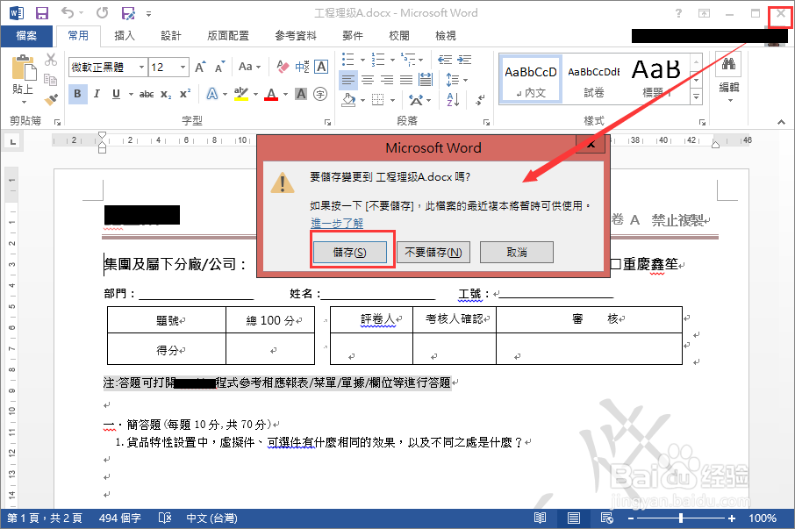Open the numbering list dropdown arrow
Screen dimensions: 795x529
click(x=392, y=61)
